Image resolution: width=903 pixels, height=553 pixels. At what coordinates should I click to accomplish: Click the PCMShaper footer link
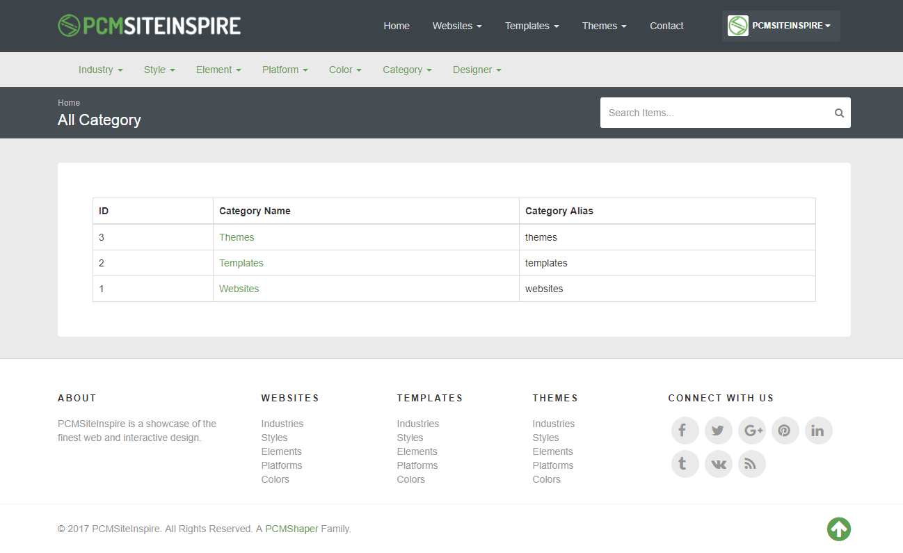coord(291,529)
